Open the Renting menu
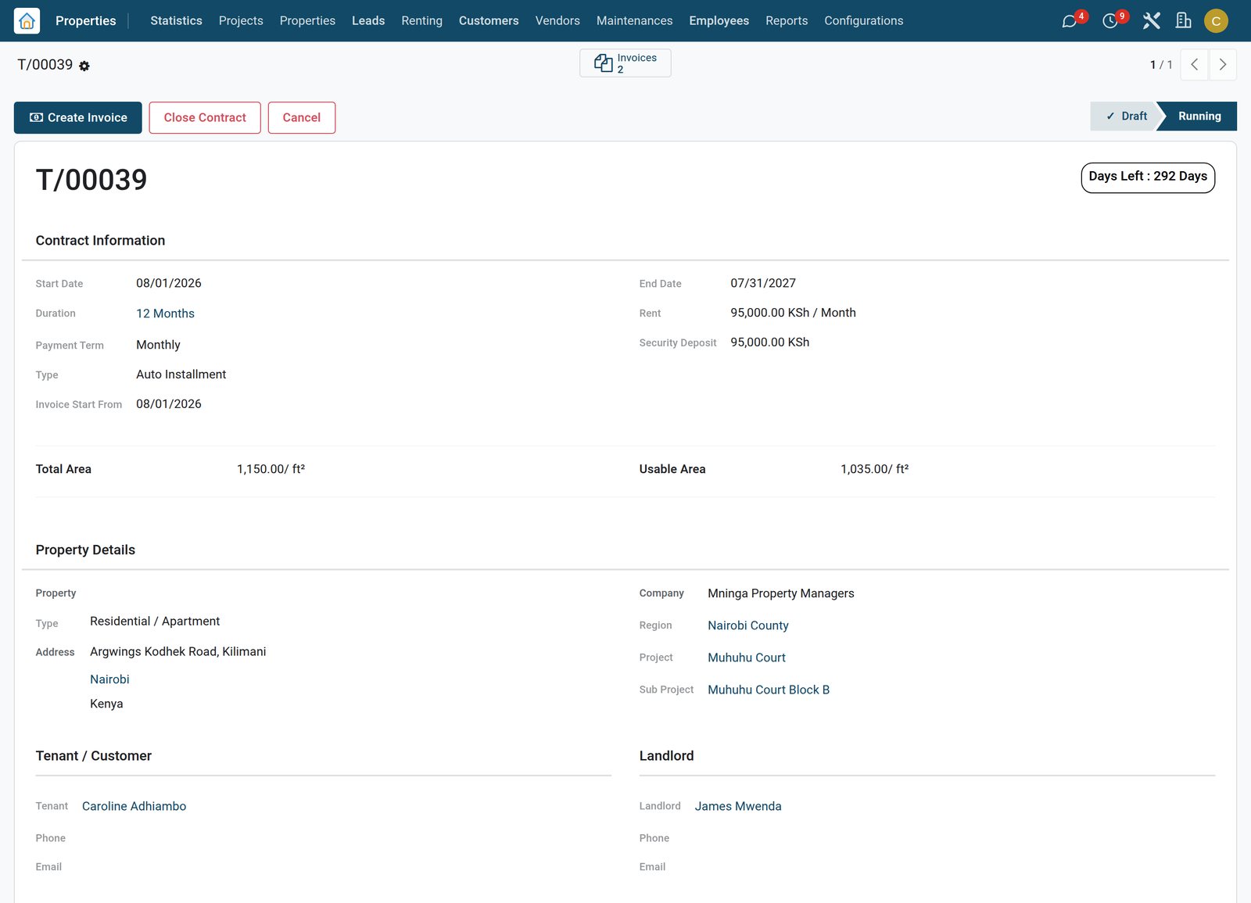This screenshot has height=903, width=1251. coord(421,21)
